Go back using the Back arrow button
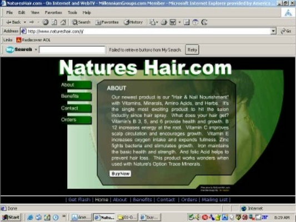 pyautogui.click(x=13, y=22)
